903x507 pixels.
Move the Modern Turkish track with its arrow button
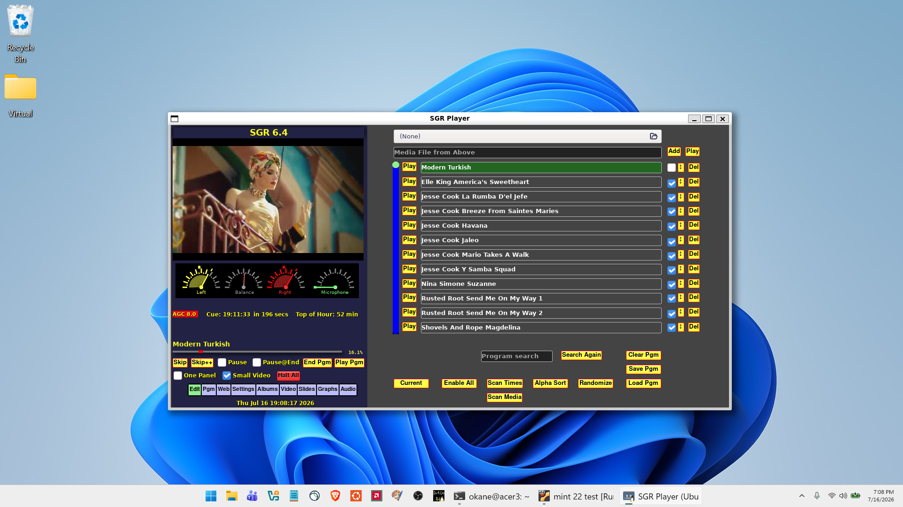point(681,168)
